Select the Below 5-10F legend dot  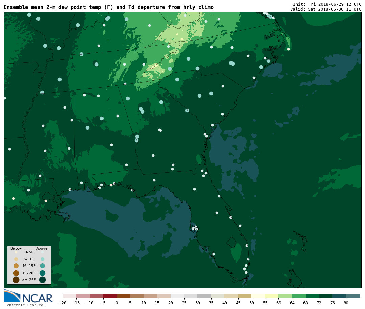pyautogui.click(x=16, y=259)
